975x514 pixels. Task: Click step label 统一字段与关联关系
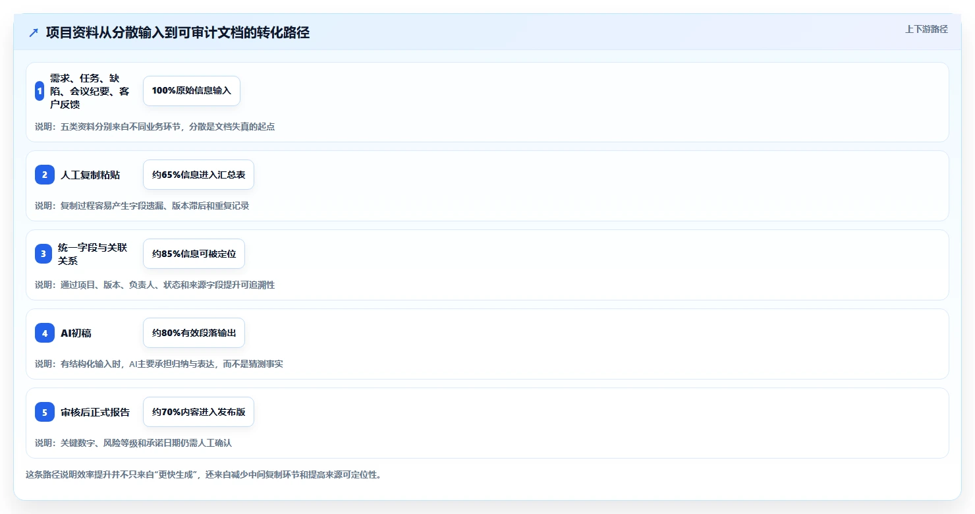(x=93, y=254)
